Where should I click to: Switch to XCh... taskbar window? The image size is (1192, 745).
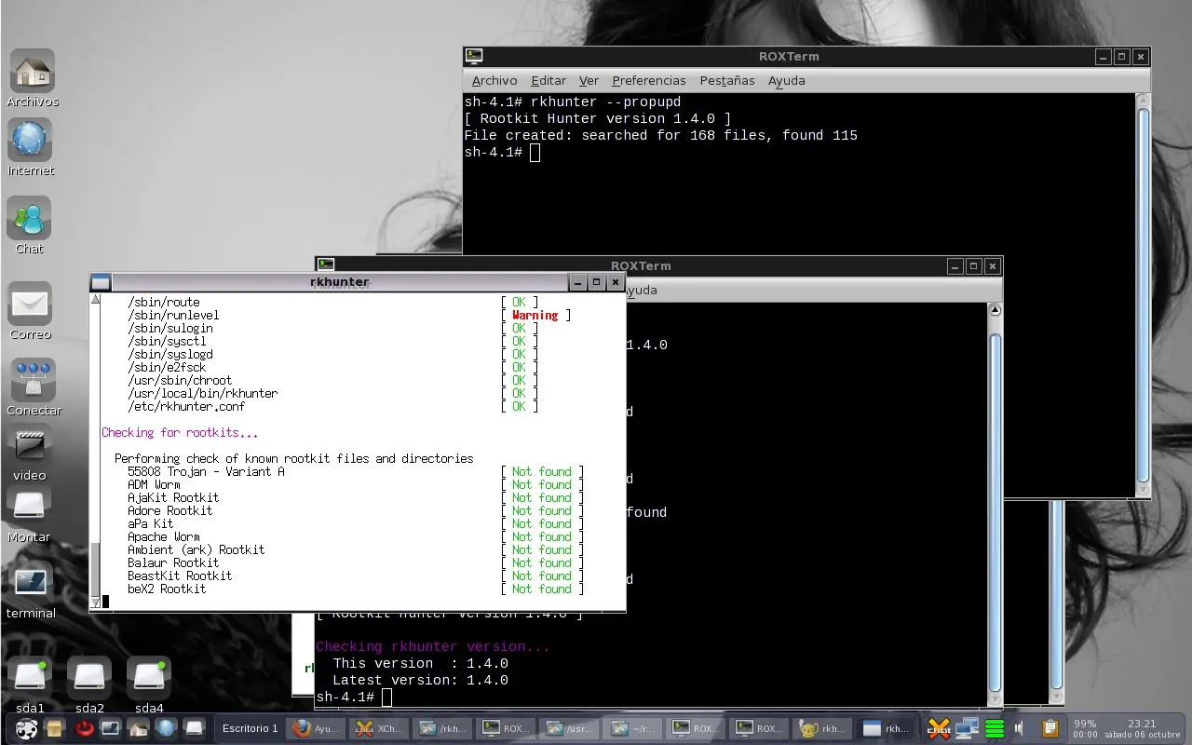coord(378,728)
